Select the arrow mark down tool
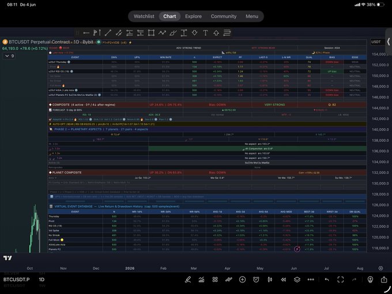 (x=194, y=33)
